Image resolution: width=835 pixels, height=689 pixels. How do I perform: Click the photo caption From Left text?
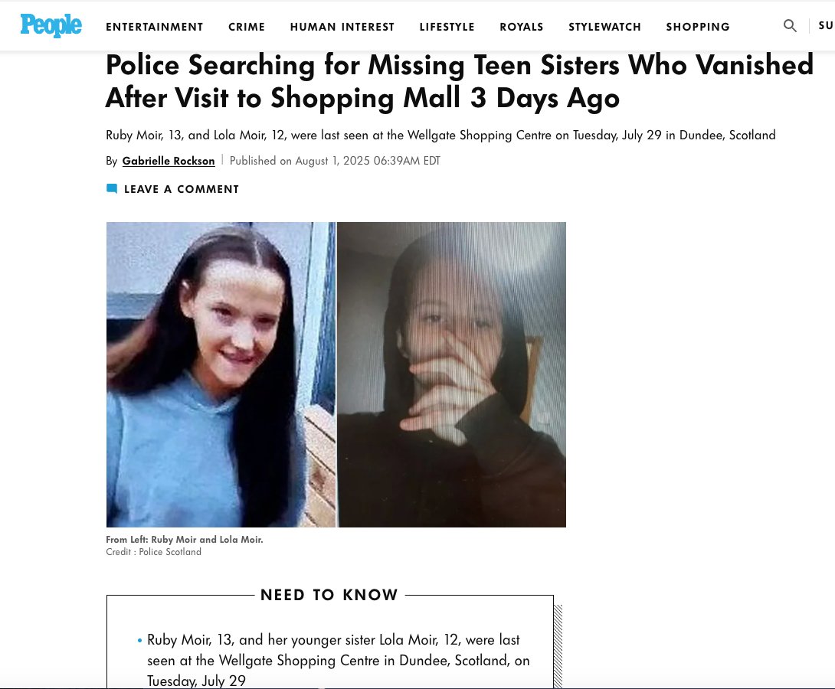tap(185, 540)
